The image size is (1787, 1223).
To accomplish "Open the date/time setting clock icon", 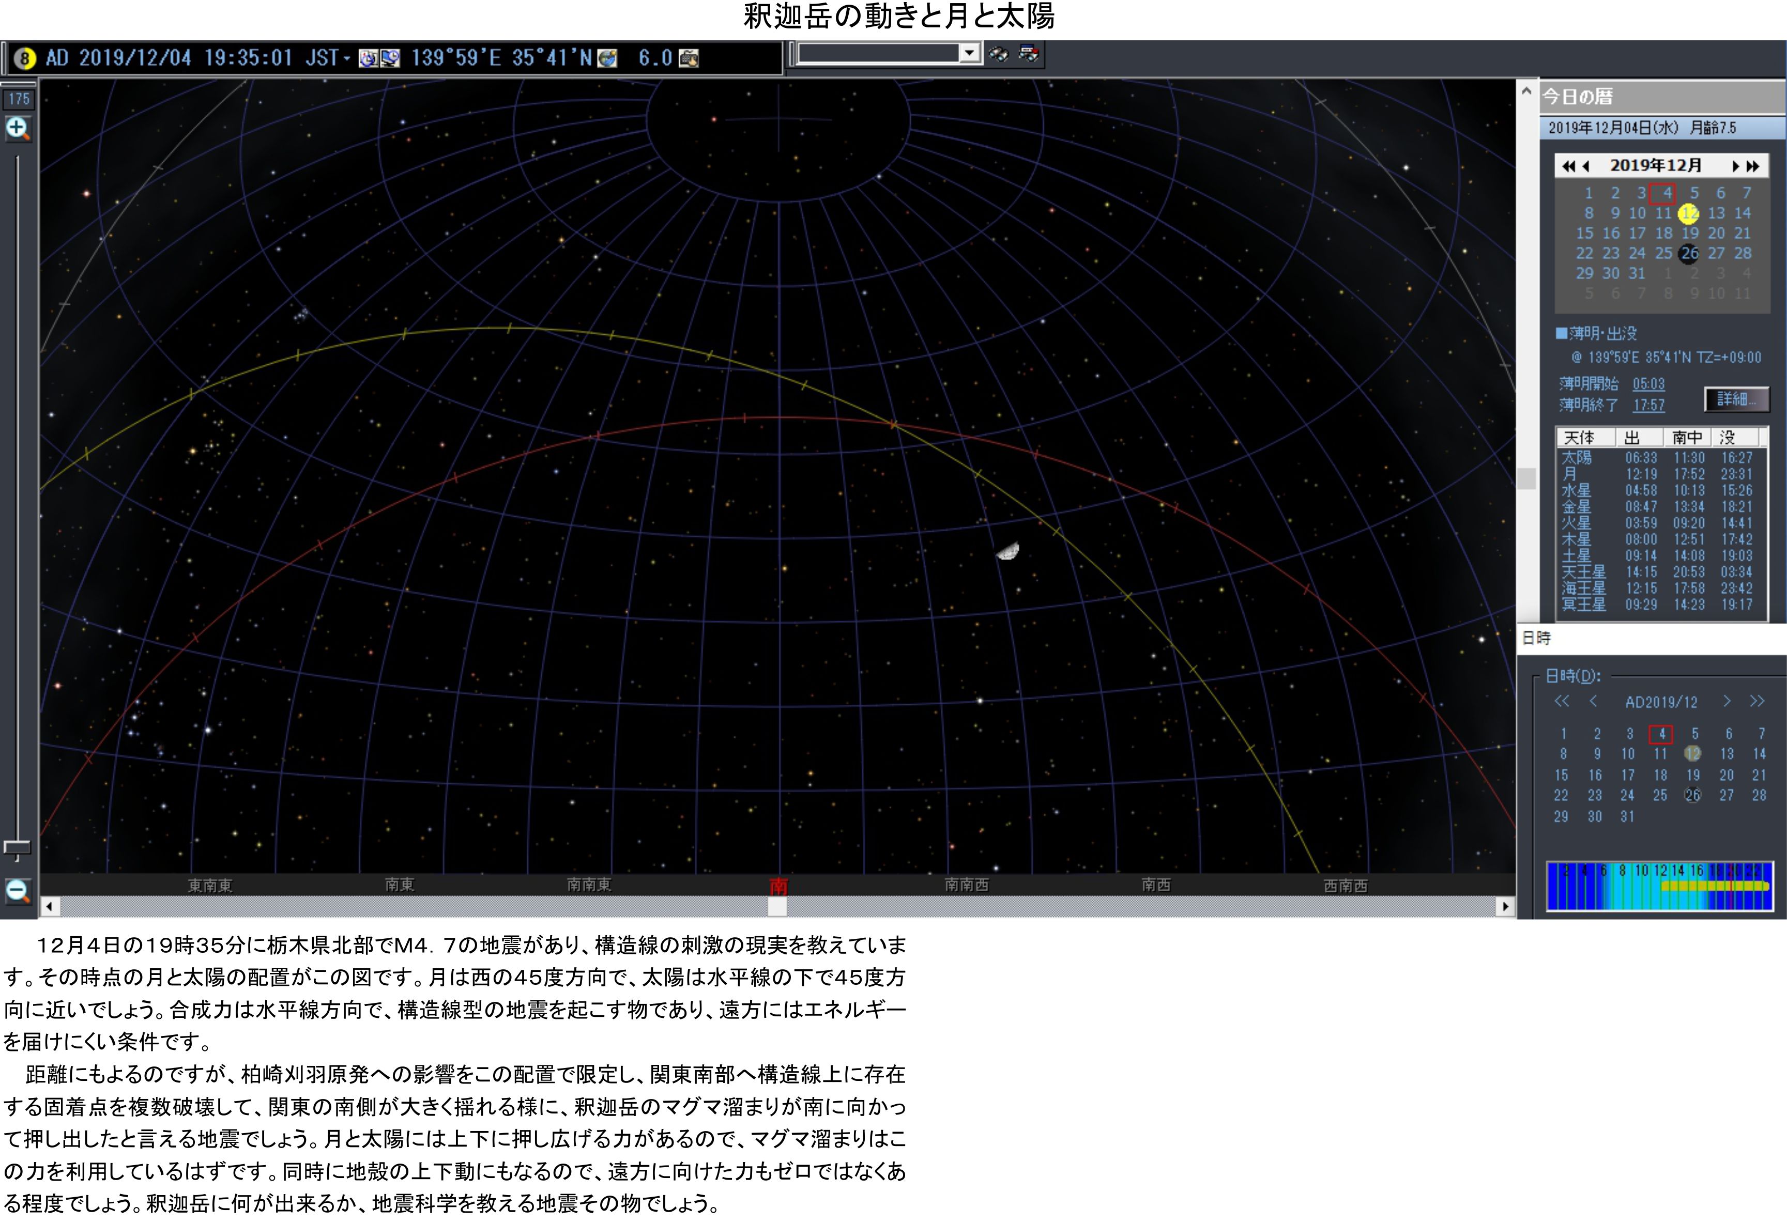I will coord(369,58).
